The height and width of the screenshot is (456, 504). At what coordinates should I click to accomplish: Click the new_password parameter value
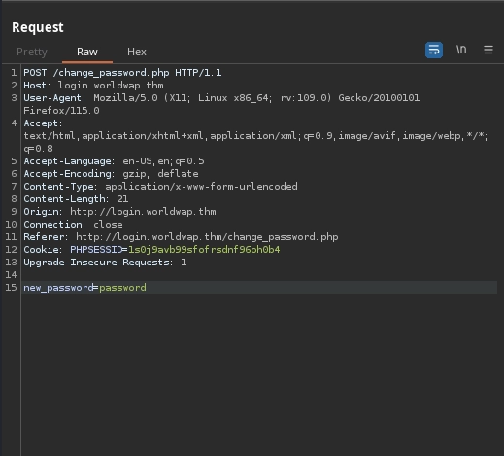pos(122,288)
